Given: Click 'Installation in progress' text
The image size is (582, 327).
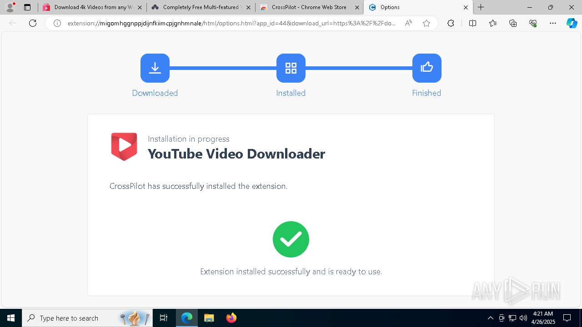Looking at the screenshot, I should click(189, 139).
